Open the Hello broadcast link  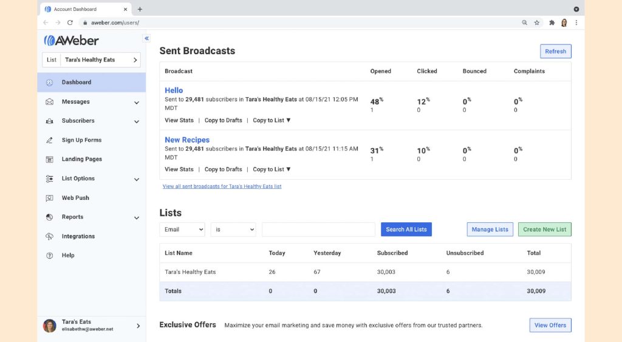174,91
